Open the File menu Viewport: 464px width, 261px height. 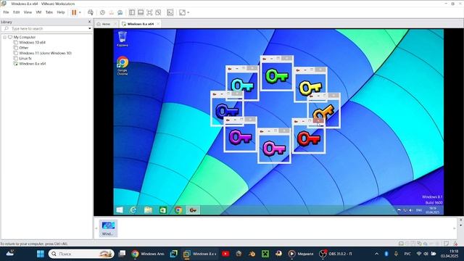(x=6, y=12)
